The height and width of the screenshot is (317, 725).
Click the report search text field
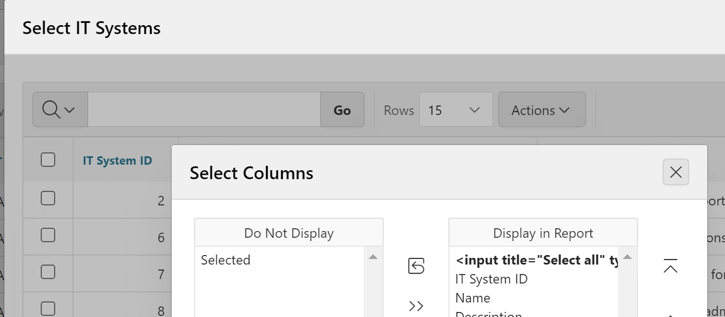tap(204, 110)
